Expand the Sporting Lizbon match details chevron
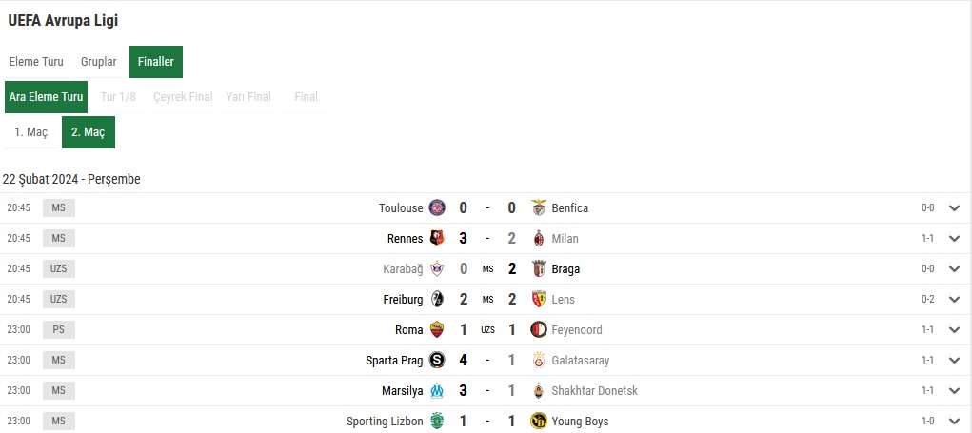The height and width of the screenshot is (433, 972). click(x=954, y=422)
